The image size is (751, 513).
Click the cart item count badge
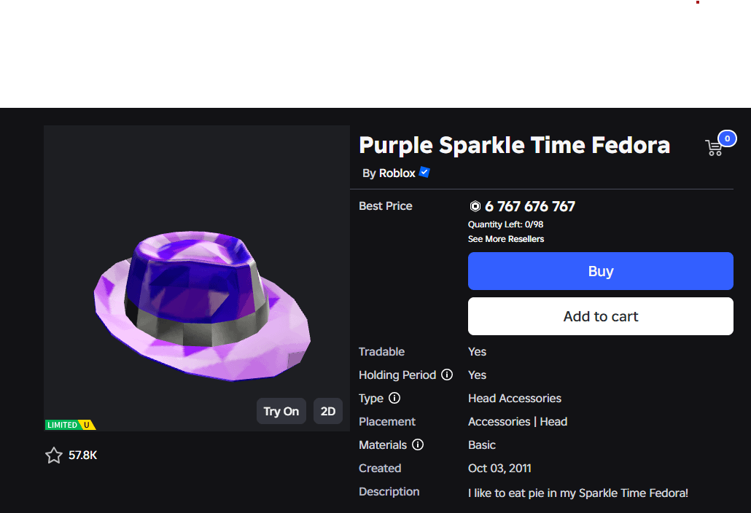click(727, 138)
